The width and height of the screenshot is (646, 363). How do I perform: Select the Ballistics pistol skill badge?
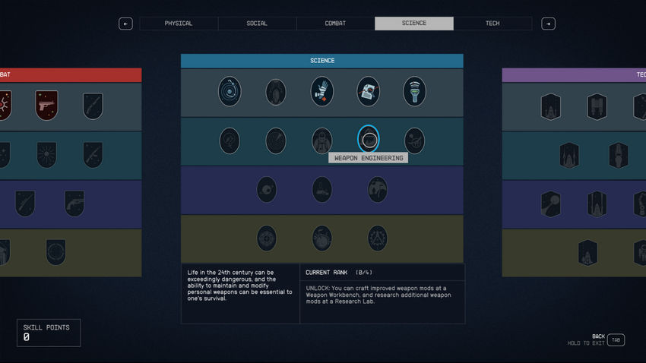(x=46, y=106)
